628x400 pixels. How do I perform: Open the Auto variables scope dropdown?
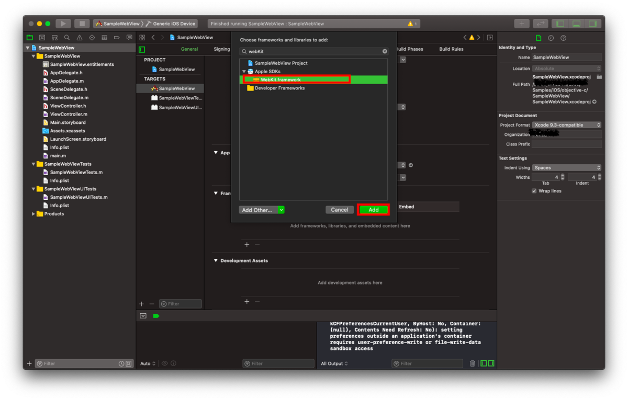coord(148,363)
